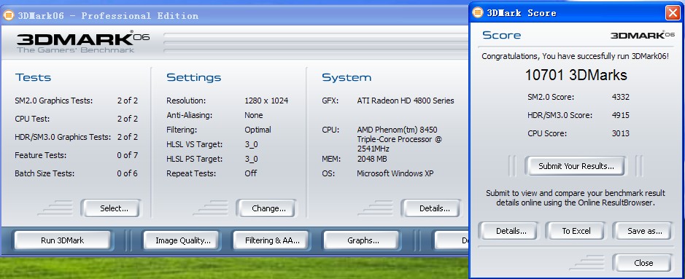Click the Resolution value 1280 x 1024
Viewport: 685px width, 279px height.
click(266, 101)
